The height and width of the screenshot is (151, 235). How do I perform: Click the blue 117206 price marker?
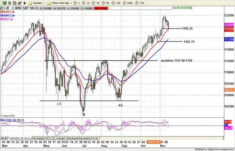click(229, 40)
